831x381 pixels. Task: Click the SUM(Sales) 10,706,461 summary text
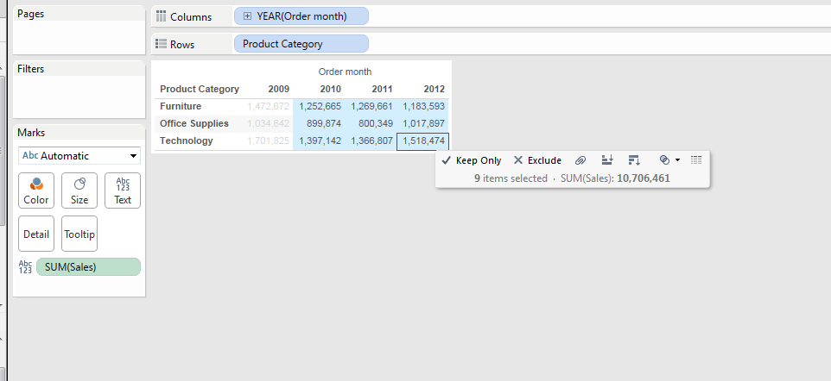tap(615, 178)
